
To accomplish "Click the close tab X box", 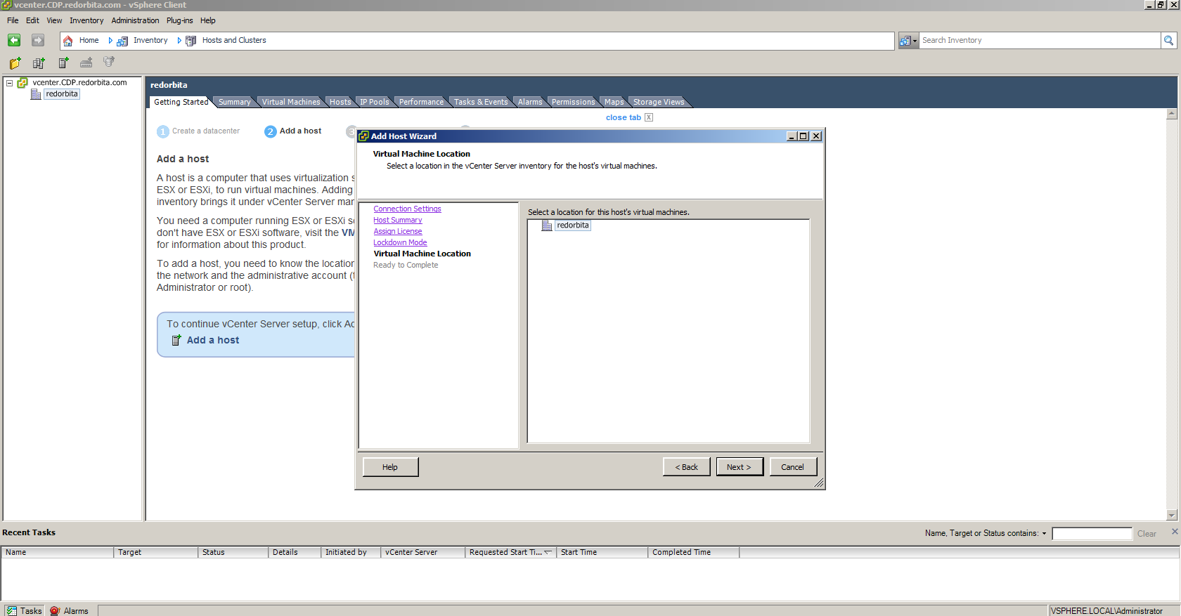I will 649,117.
